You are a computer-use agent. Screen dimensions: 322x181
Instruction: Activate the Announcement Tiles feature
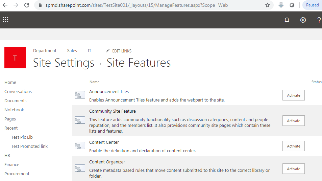click(294, 95)
